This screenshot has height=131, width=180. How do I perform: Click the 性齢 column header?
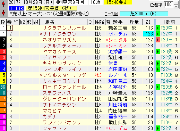click(x=99, y=22)
